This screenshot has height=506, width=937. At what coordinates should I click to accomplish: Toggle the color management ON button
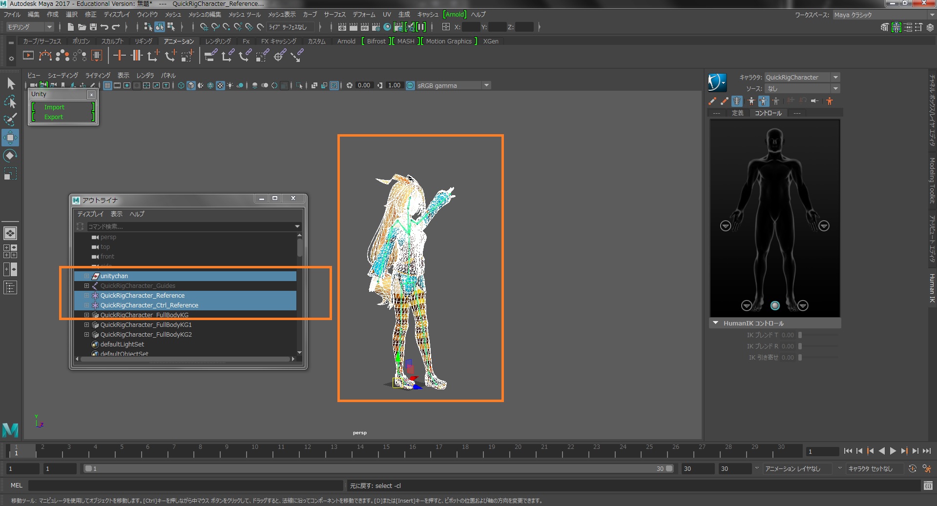410,85
